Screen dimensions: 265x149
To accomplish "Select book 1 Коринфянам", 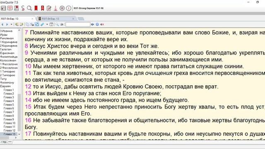I will click(9, 42).
